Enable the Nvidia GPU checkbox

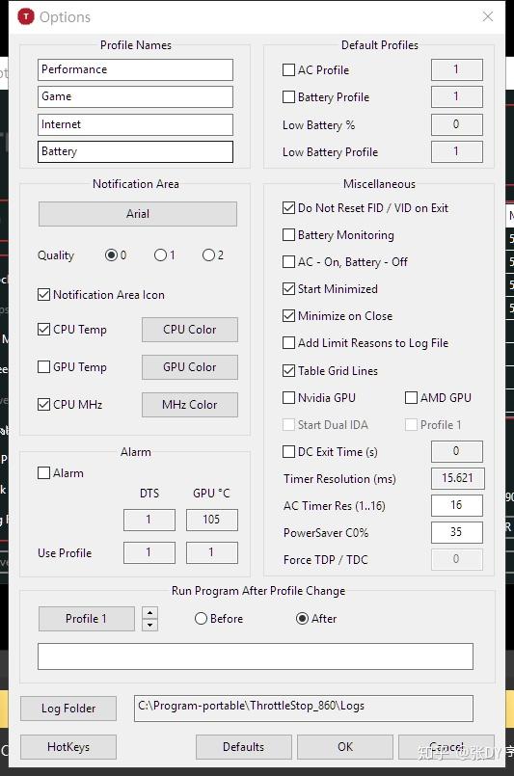[288, 397]
